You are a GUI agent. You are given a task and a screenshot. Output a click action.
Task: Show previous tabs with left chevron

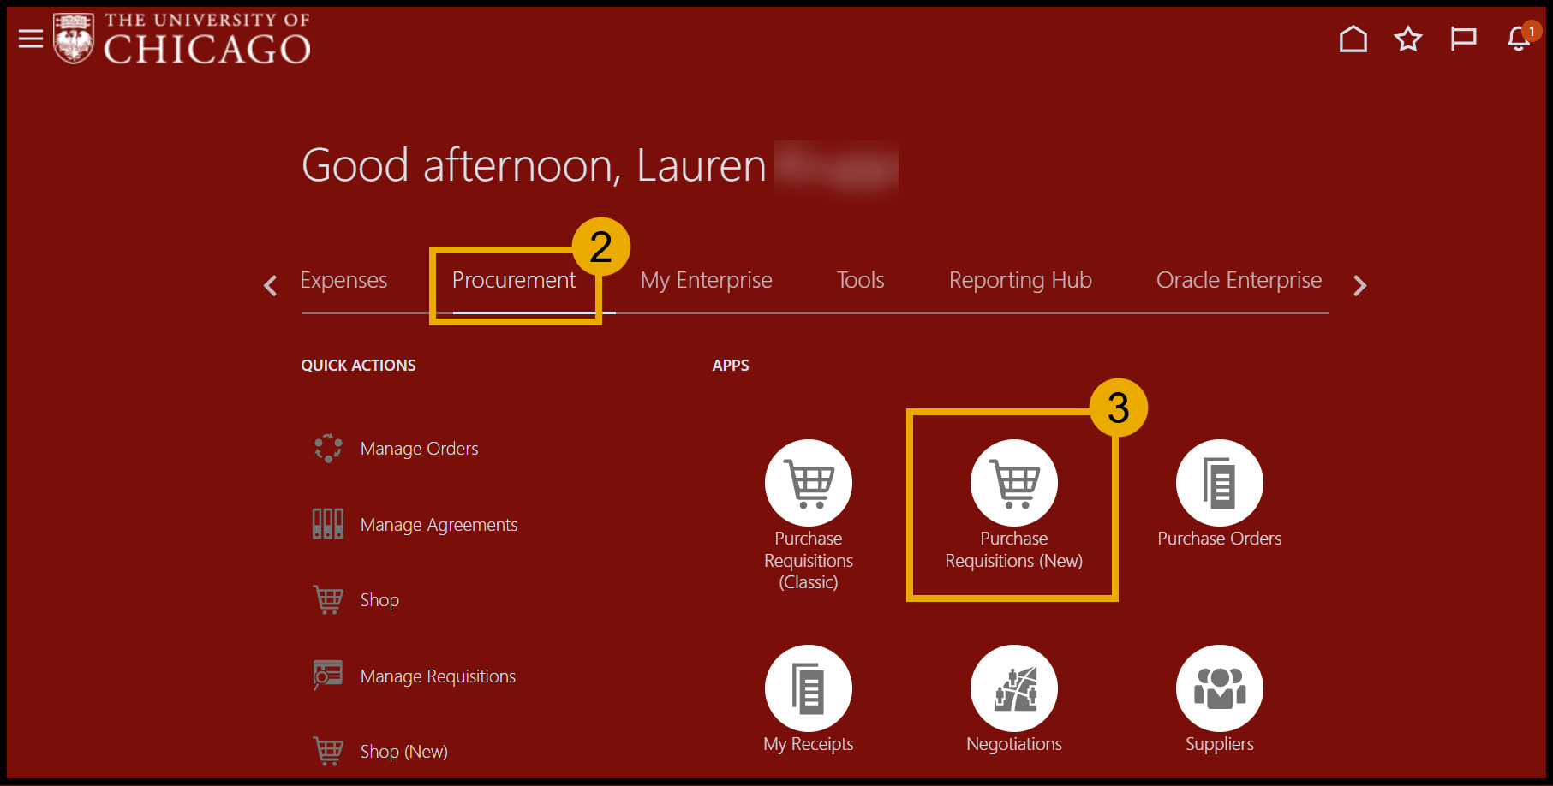(271, 285)
